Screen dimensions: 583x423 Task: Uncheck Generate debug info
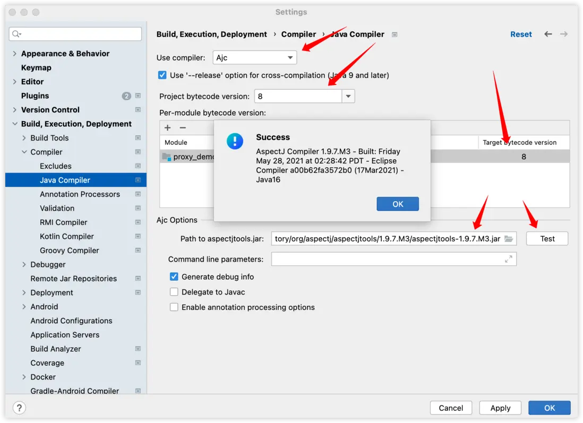(174, 277)
